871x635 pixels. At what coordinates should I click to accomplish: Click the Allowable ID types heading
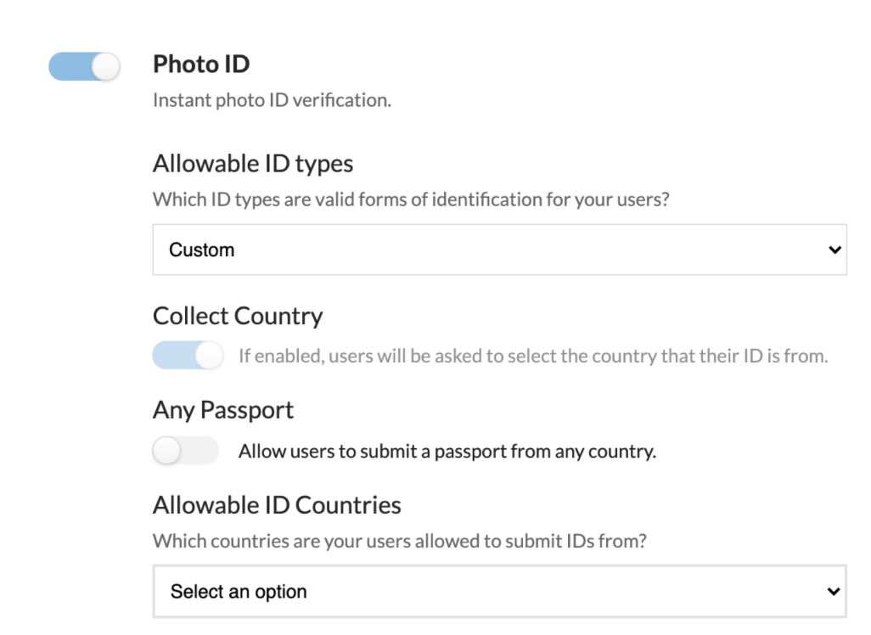[253, 163]
